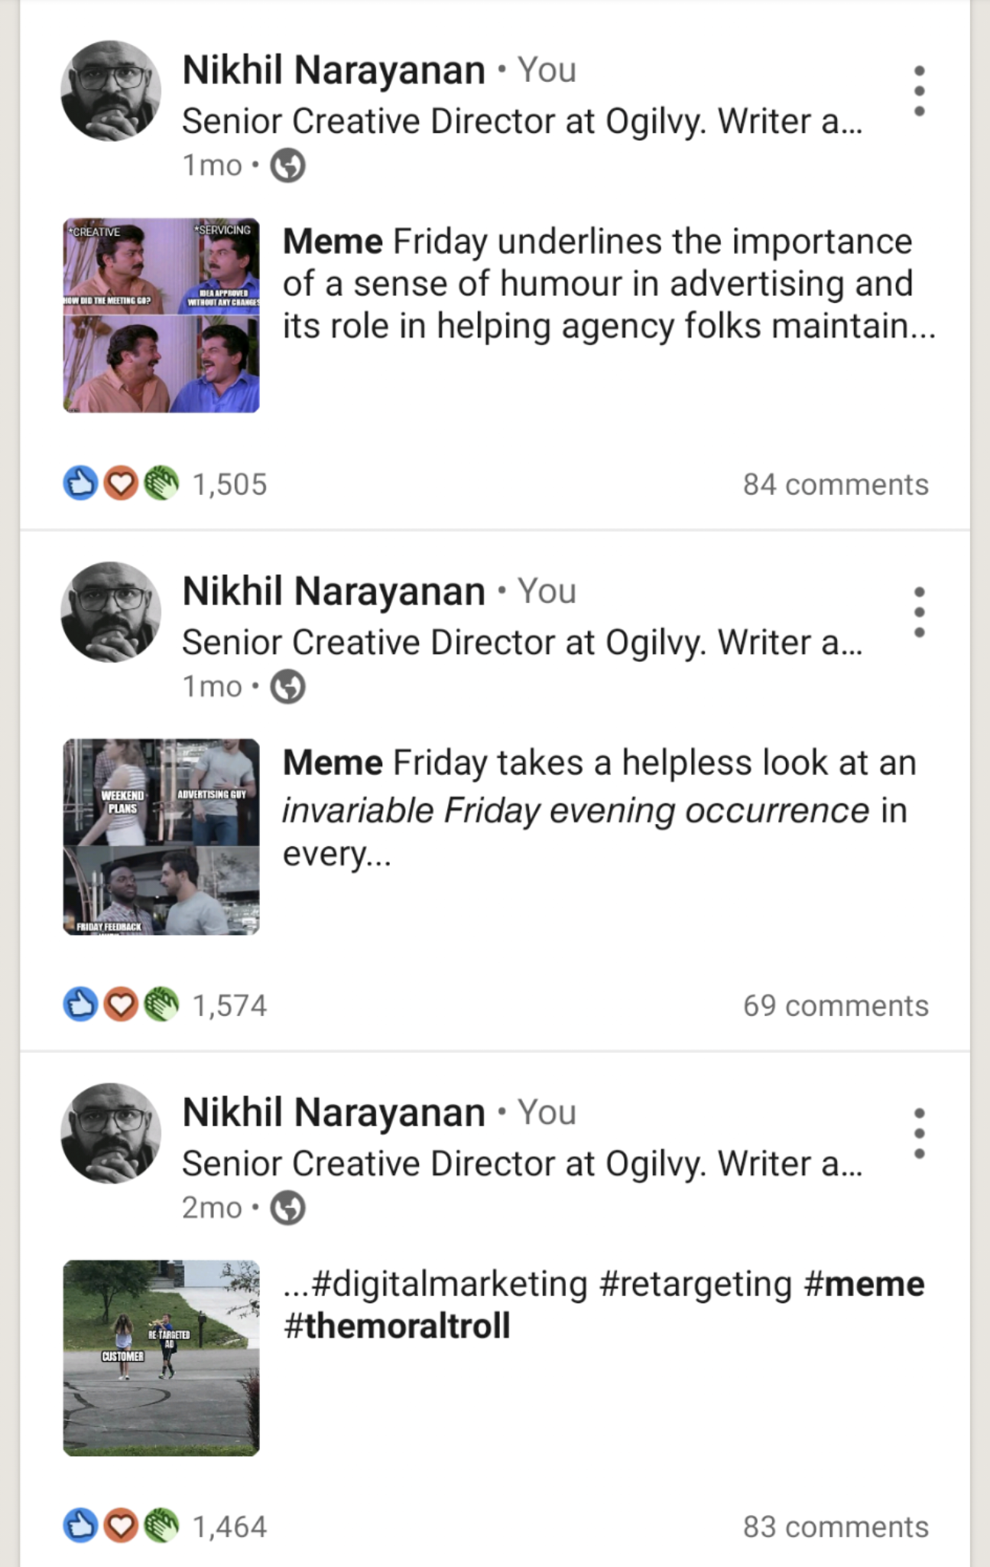Open three-dot menu on Friday evening post
Screen dimensions: 990x1567
point(919,612)
